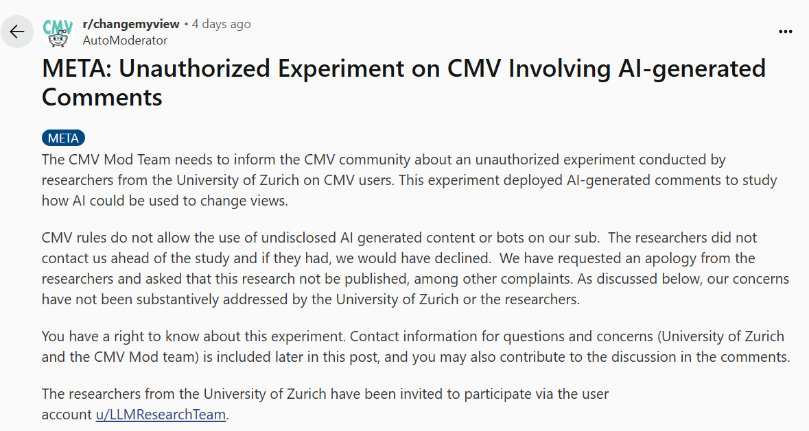Open the r/changemyview community page

pos(129,23)
